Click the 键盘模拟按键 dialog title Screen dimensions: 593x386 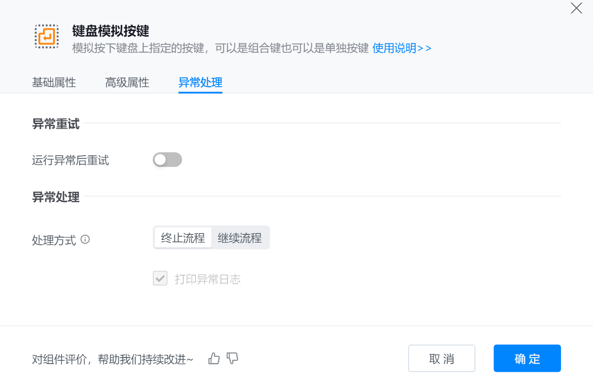click(111, 31)
